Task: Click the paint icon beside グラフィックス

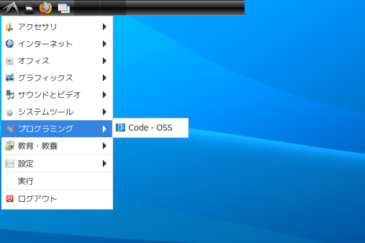Action: 10,78
